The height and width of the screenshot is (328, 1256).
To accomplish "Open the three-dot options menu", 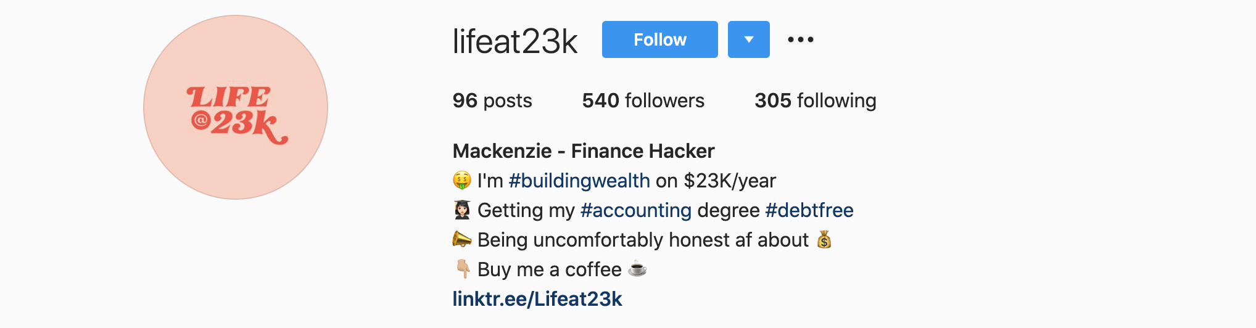I will tap(800, 39).
